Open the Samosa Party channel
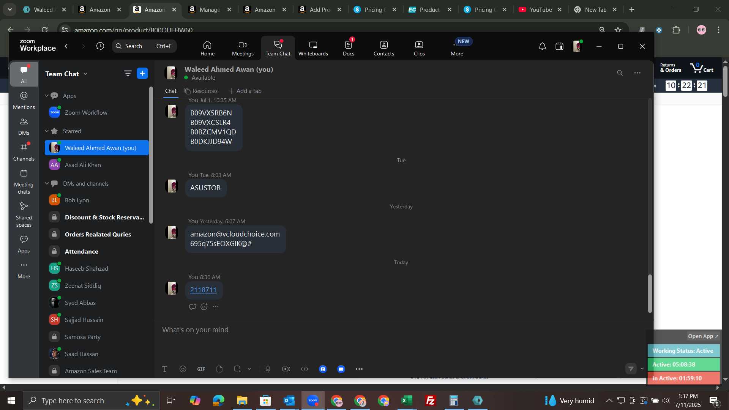The width and height of the screenshot is (729, 410). tap(97, 337)
